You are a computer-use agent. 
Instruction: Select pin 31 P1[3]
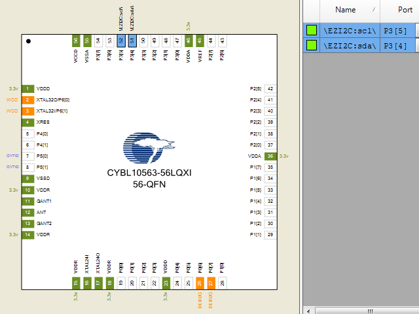pyautogui.click(x=270, y=213)
